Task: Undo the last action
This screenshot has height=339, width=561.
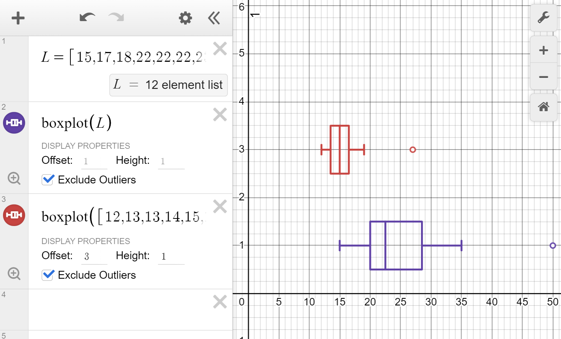Action: point(87,18)
